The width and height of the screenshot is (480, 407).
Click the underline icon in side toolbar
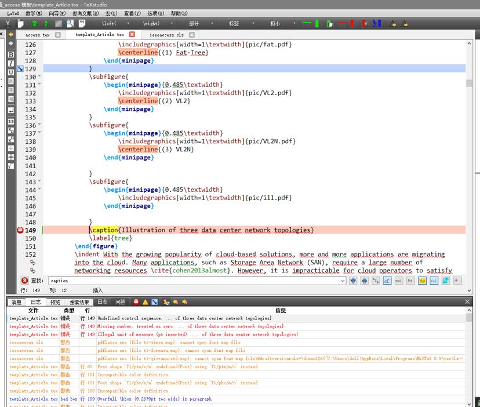(x=11, y=72)
